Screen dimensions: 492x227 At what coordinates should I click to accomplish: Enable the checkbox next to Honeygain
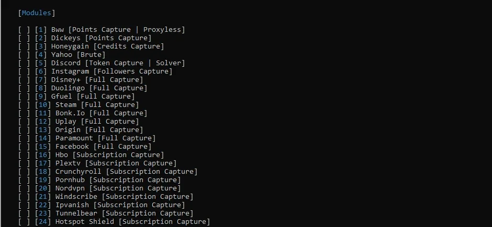[24, 46]
